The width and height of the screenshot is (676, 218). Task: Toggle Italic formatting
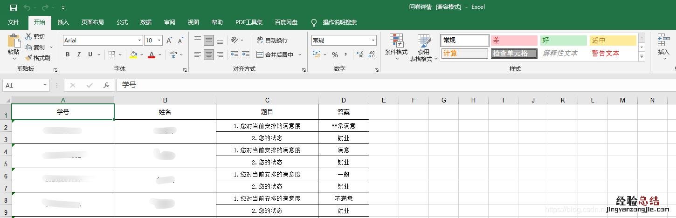(x=79, y=54)
